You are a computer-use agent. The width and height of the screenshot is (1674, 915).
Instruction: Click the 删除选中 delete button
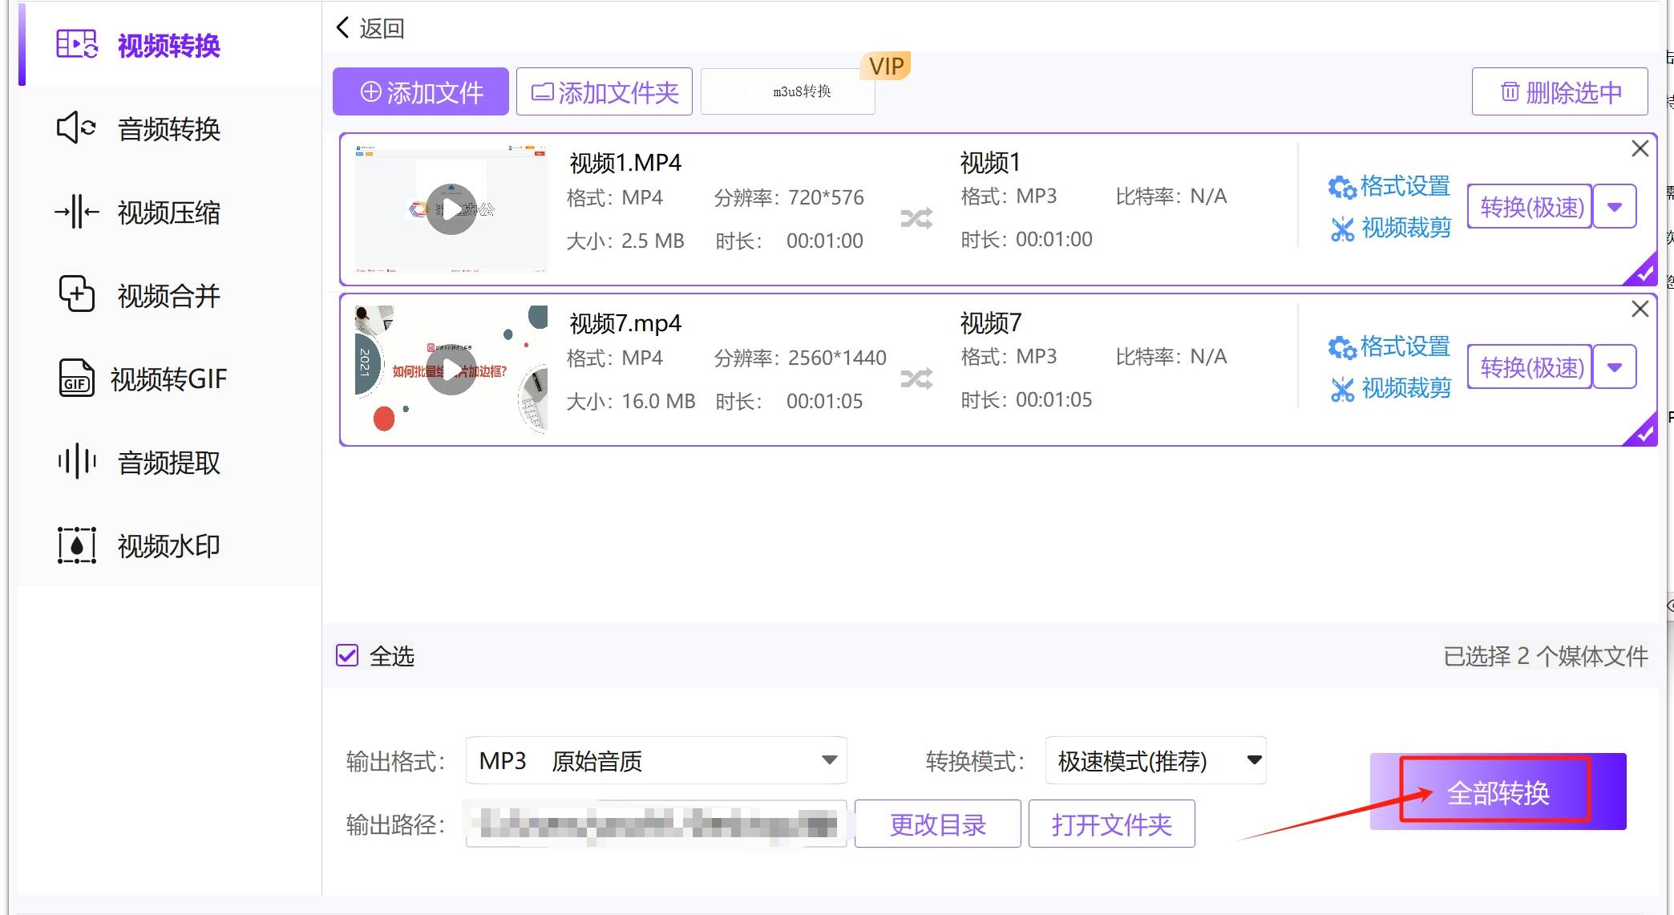(1558, 91)
